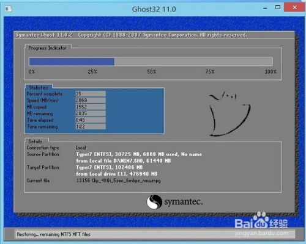This screenshot has height=244, width=306.
Task: Click the blue progress indicator bar
Action: pyautogui.click(x=72, y=62)
